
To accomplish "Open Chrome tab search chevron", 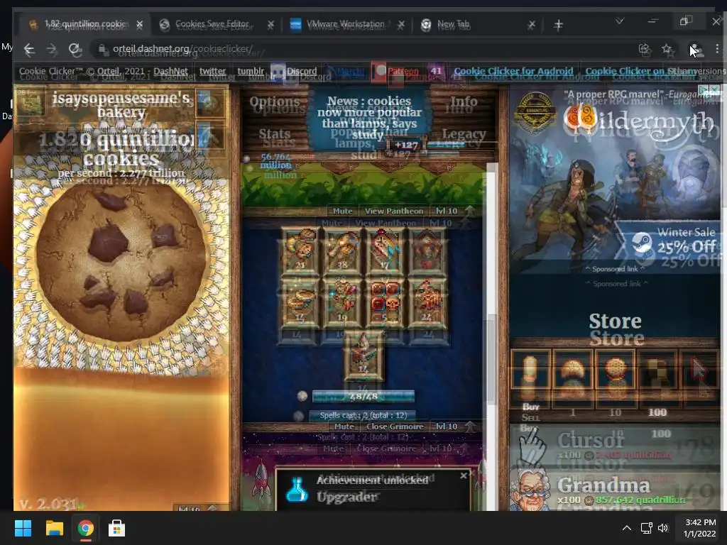I will pyautogui.click(x=619, y=21).
